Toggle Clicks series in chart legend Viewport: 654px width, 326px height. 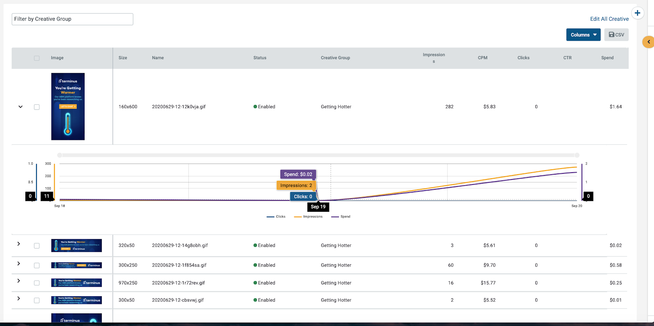[x=276, y=217]
